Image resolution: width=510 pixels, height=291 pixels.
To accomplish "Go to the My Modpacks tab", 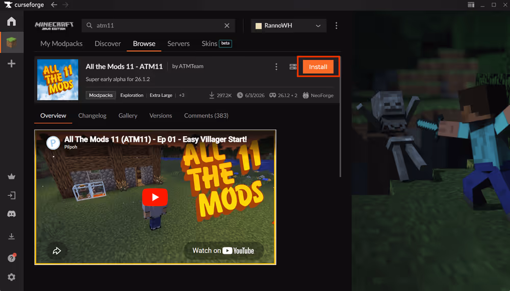I will pos(62,44).
